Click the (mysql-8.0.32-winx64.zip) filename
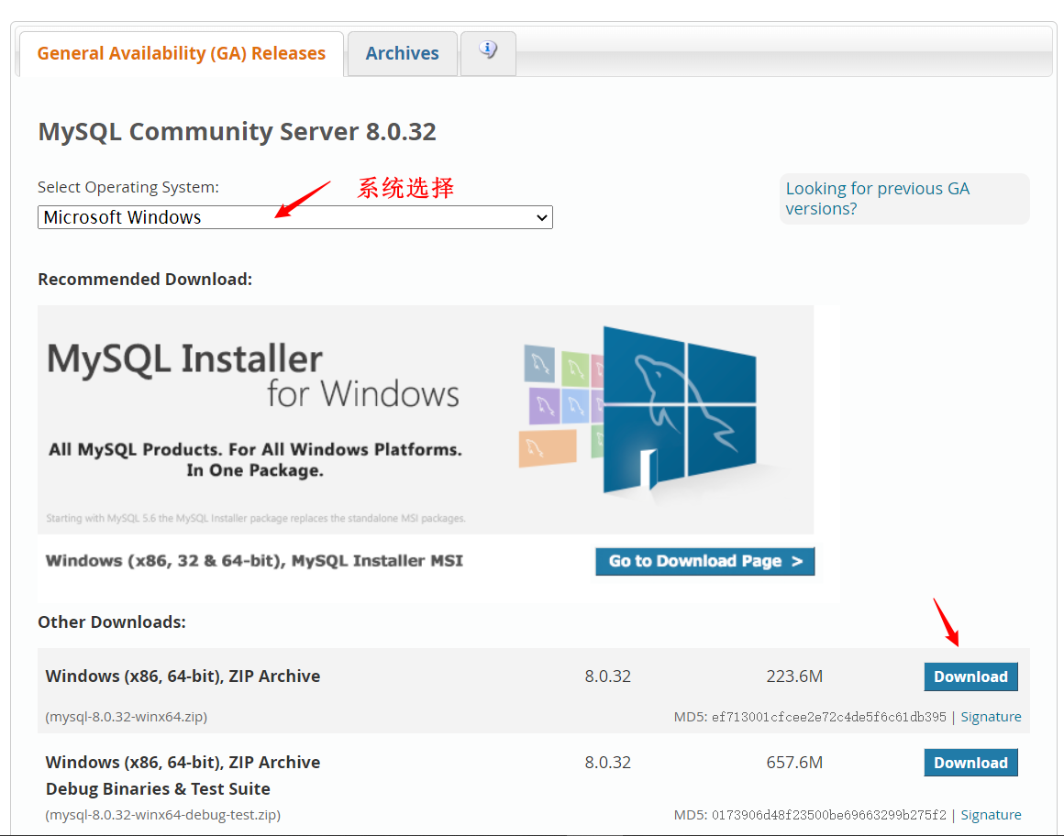The height and width of the screenshot is (836, 1064). [127, 717]
